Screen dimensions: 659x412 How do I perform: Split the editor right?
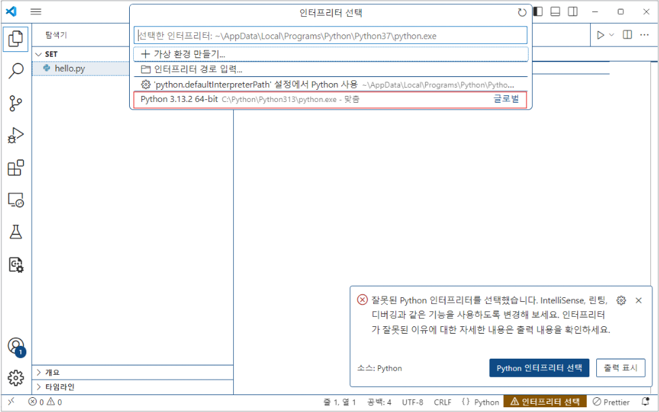[627, 35]
